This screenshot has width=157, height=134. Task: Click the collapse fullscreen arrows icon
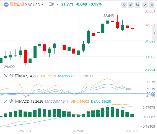pos(145,5)
